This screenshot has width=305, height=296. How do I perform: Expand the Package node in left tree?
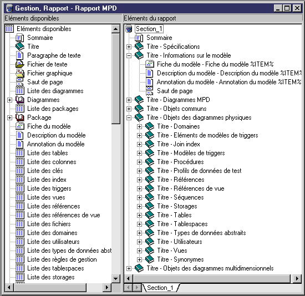(9, 118)
